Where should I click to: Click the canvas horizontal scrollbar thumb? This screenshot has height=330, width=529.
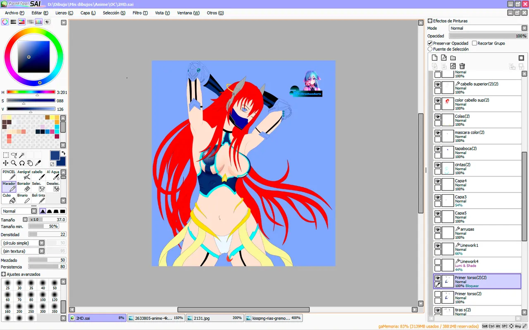point(243,309)
